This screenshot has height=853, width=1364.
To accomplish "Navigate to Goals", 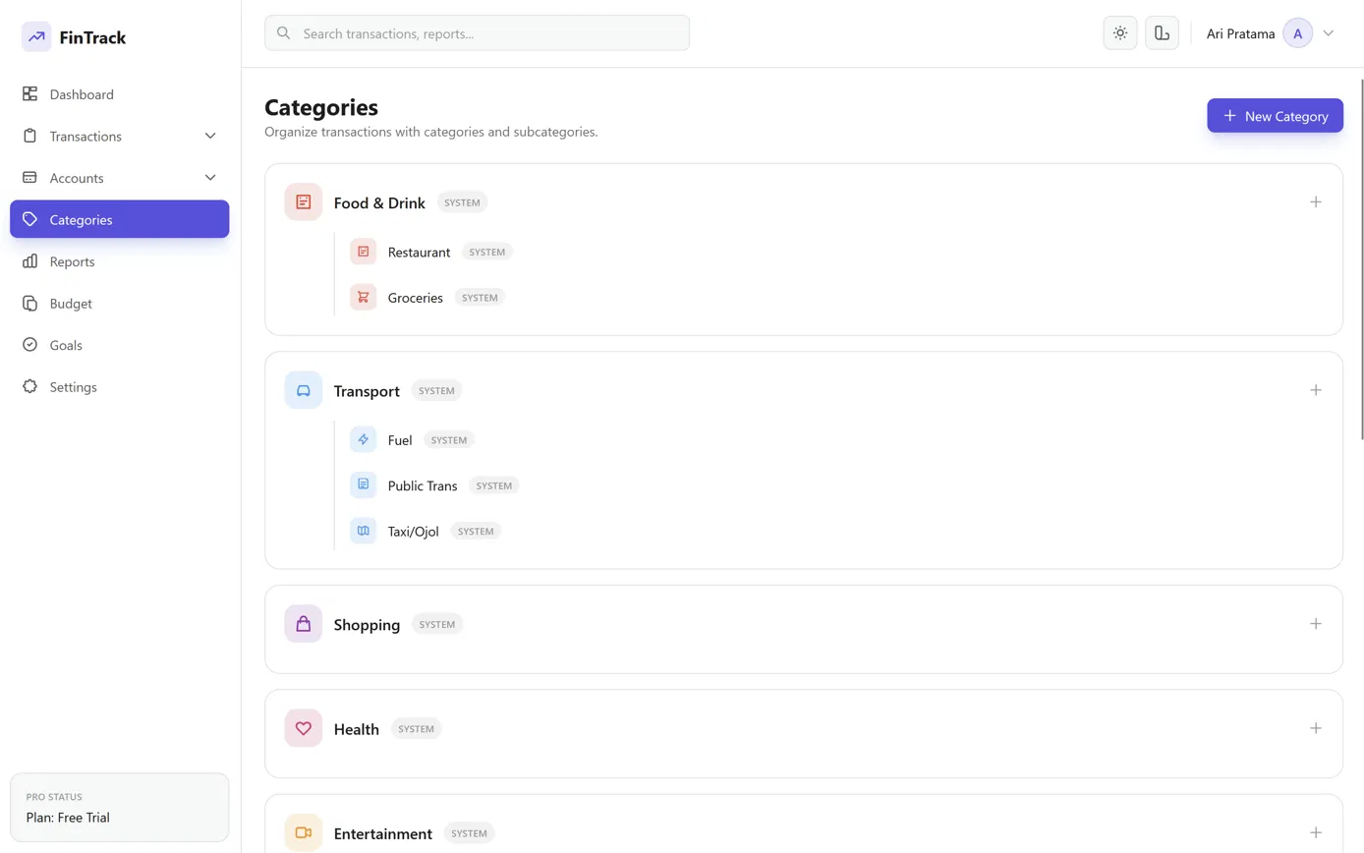I will (x=120, y=345).
